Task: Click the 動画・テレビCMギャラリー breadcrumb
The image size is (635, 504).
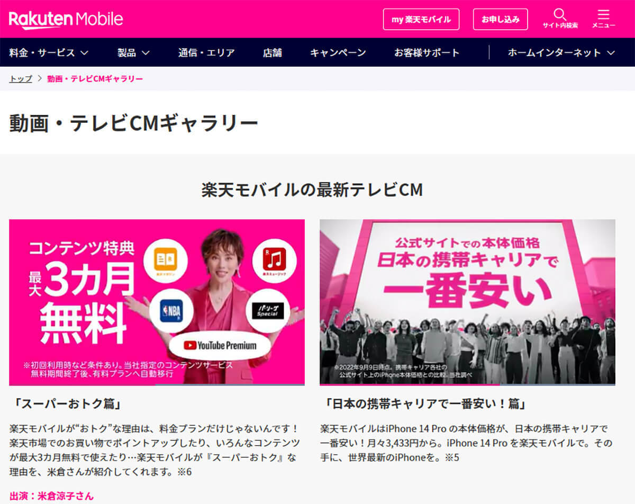Action: point(95,79)
